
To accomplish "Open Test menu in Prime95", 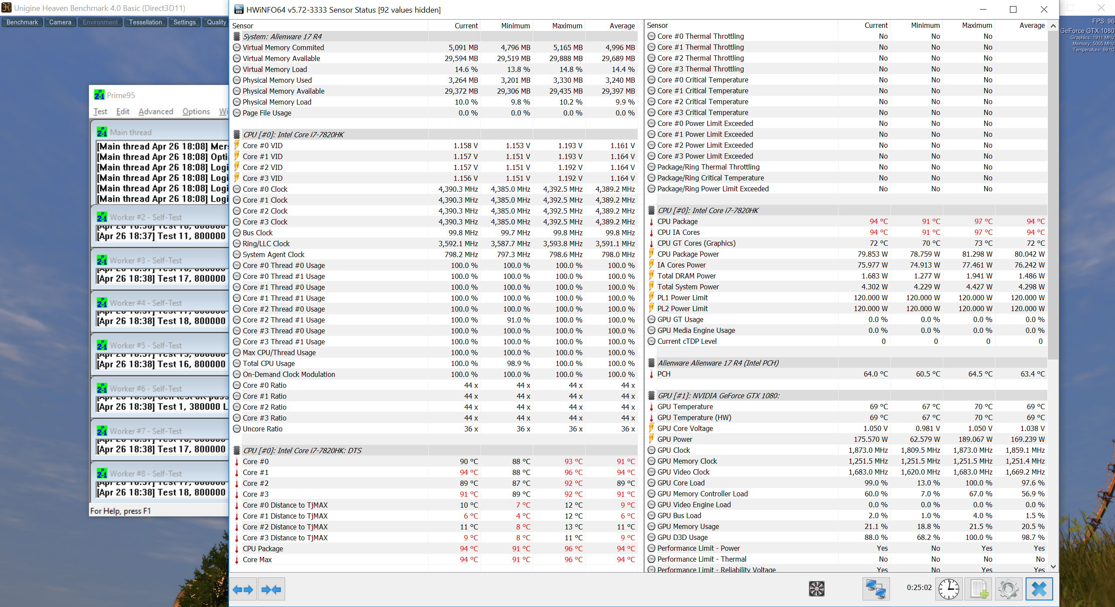I will point(100,111).
